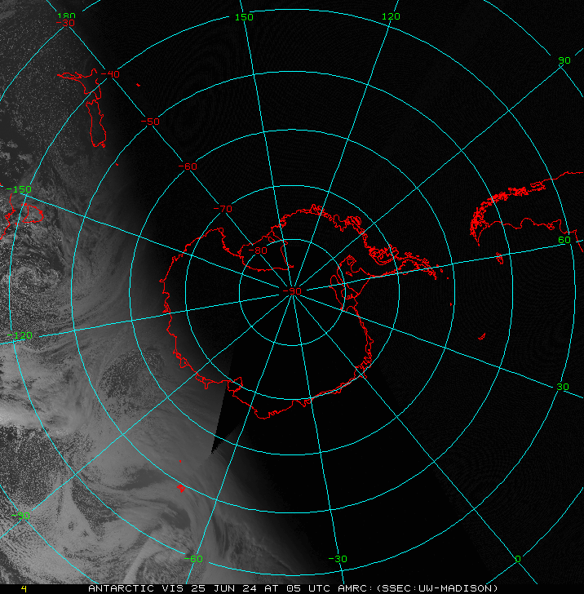Image resolution: width=584 pixels, height=594 pixels.
Task: Click the green -60 longitude label
Action: click(x=193, y=559)
